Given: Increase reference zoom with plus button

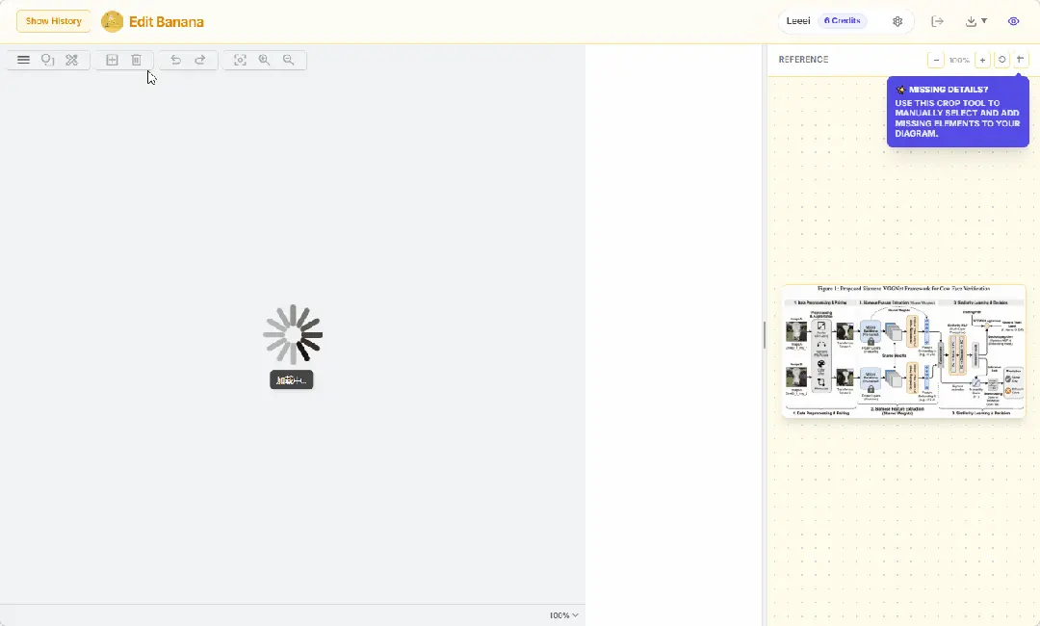Looking at the screenshot, I should pyautogui.click(x=982, y=60).
